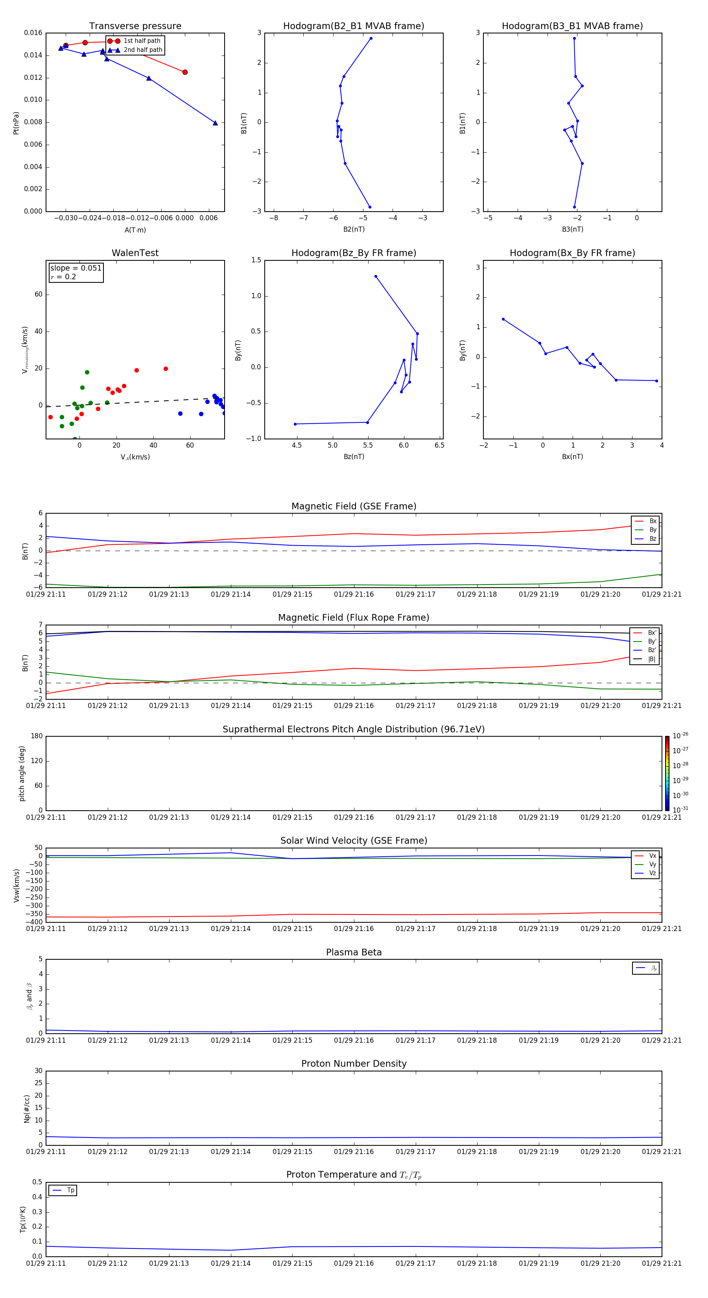Click the 'Magnetic Field (GSE Frame)' title
The height and width of the screenshot is (1298, 708).
[354, 506]
